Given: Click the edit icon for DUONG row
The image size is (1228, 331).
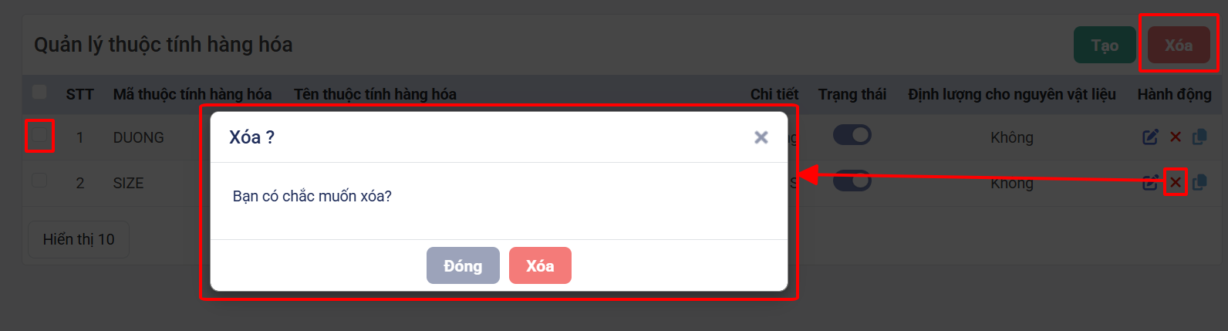Looking at the screenshot, I should pyautogui.click(x=1150, y=137).
